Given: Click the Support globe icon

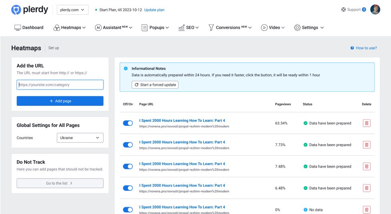Looking at the screenshot, I should [343, 10].
